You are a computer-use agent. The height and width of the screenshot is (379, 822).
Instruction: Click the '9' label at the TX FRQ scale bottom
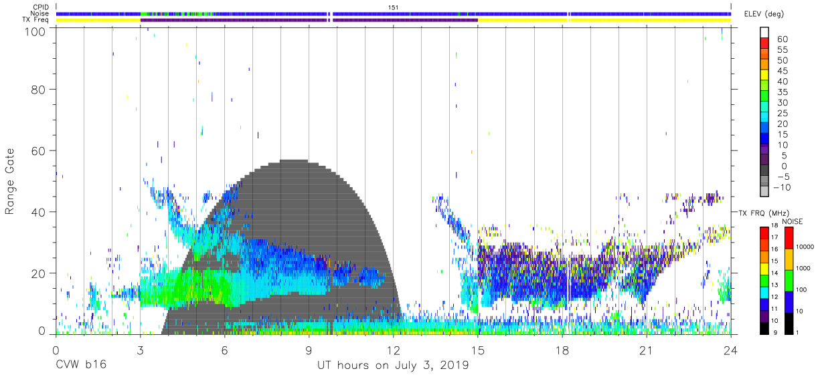(775, 333)
